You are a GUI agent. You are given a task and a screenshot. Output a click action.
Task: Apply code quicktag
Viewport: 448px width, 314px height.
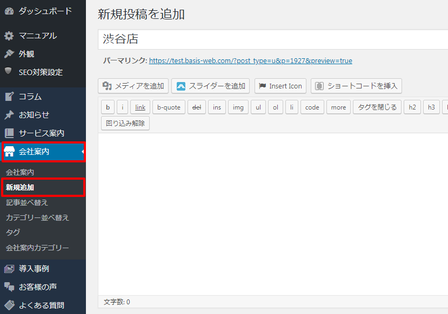click(x=312, y=107)
